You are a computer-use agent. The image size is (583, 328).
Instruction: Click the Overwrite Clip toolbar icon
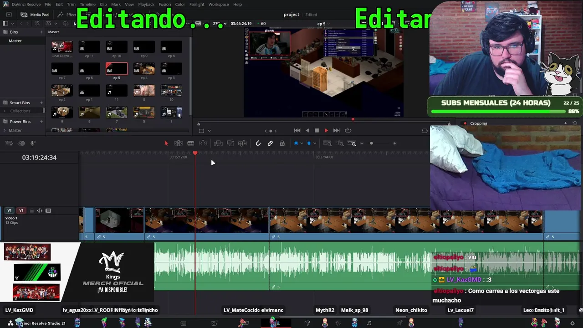pos(230,143)
